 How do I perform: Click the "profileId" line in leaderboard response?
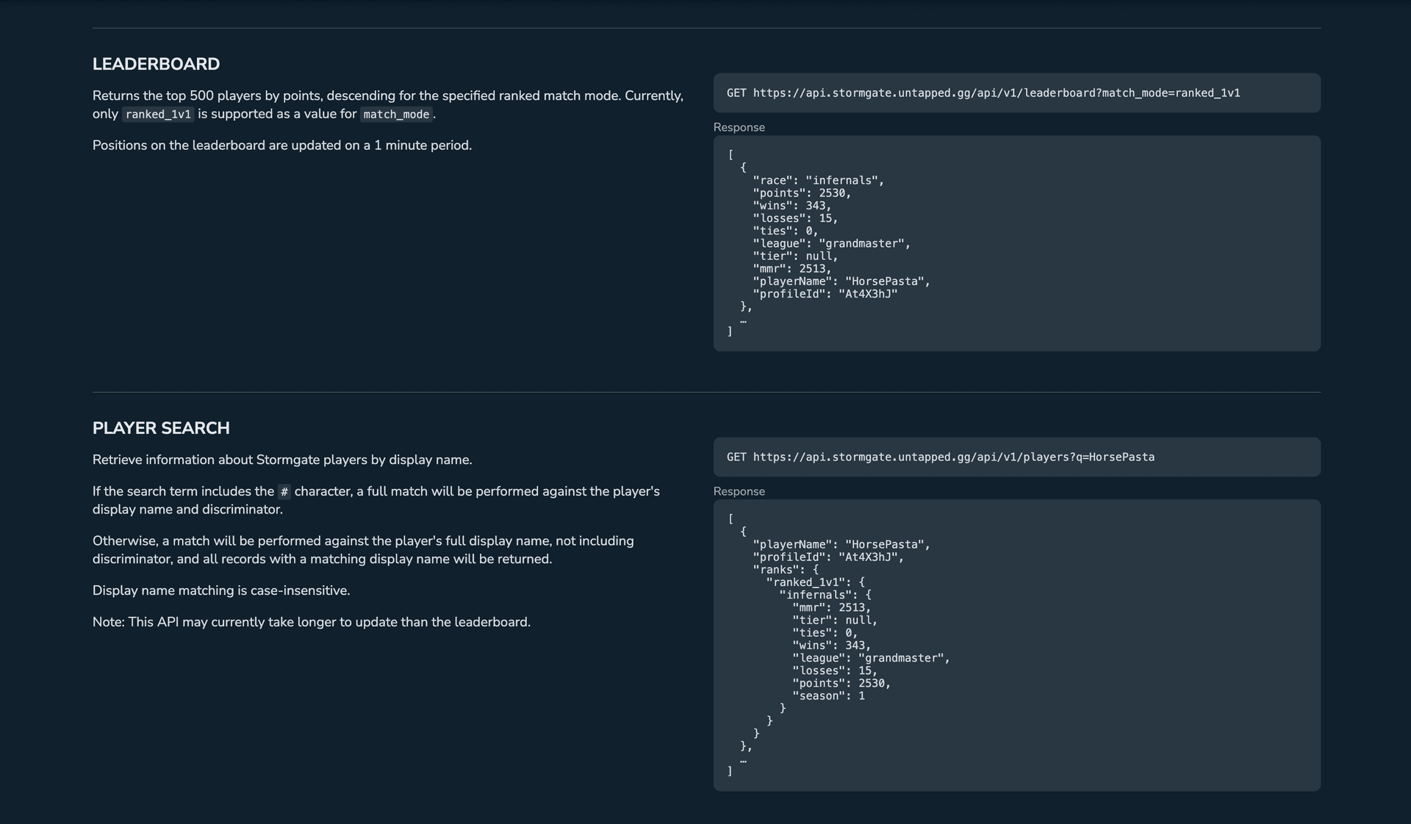pyautogui.click(x=825, y=294)
